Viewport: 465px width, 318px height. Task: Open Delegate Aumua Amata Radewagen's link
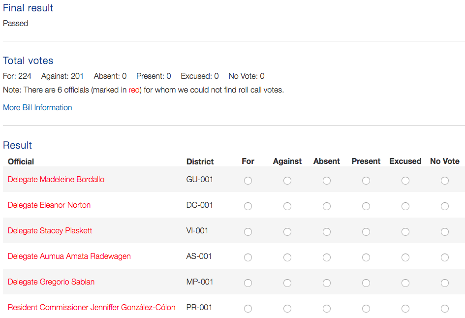click(x=69, y=256)
